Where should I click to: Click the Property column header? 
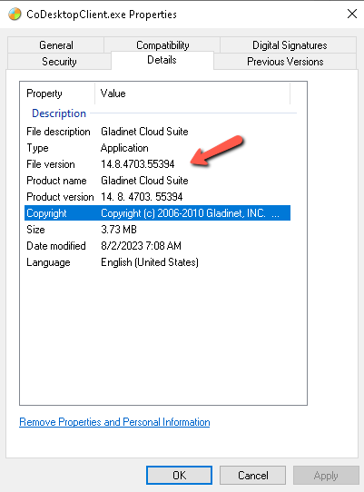57,93
